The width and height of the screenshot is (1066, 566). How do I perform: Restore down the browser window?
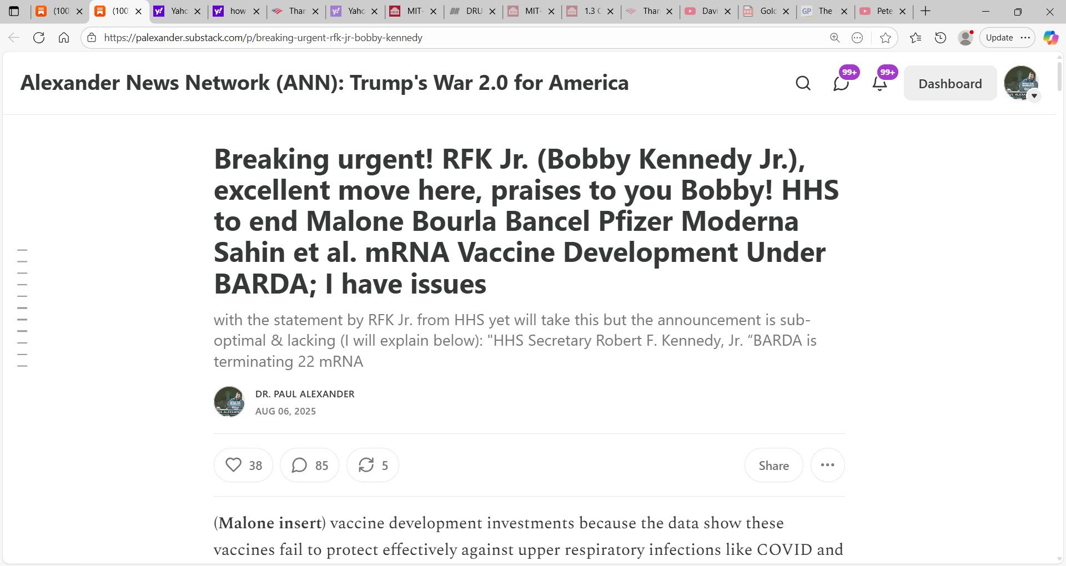(1018, 11)
